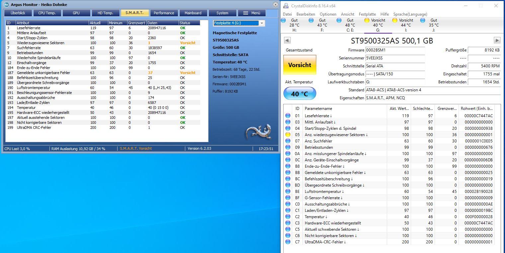Viewport: 505px width, 253px height.
Task: Sort the Argus table by the Attribut column
Action: click(x=52, y=23)
